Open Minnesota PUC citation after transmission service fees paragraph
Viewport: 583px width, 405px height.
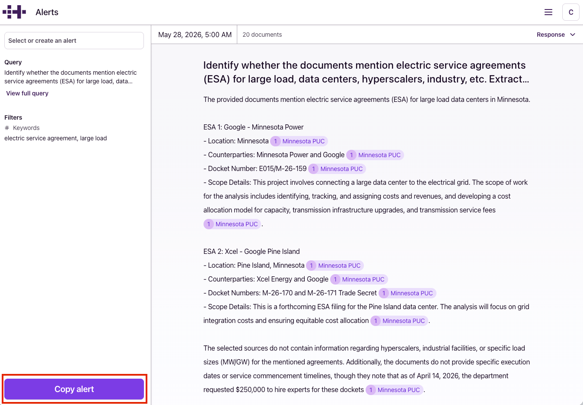point(233,224)
